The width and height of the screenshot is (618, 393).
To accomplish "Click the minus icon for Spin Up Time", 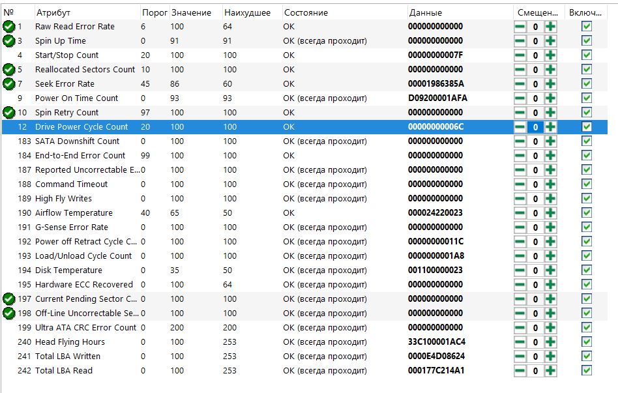I will pos(520,41).
